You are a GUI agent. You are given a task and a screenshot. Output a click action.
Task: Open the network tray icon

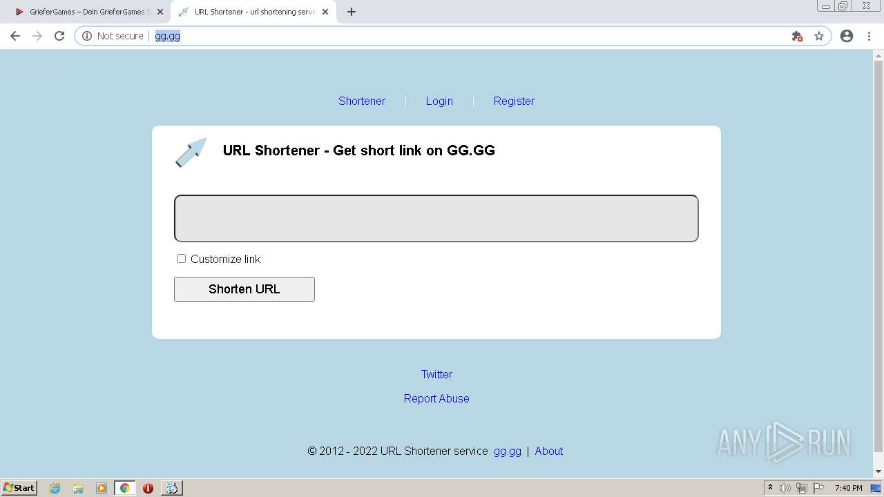click(x=802, y=488)
